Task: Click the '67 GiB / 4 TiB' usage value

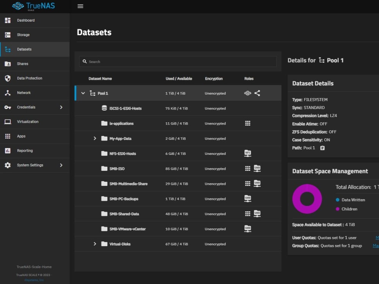Action: (177, 244)
